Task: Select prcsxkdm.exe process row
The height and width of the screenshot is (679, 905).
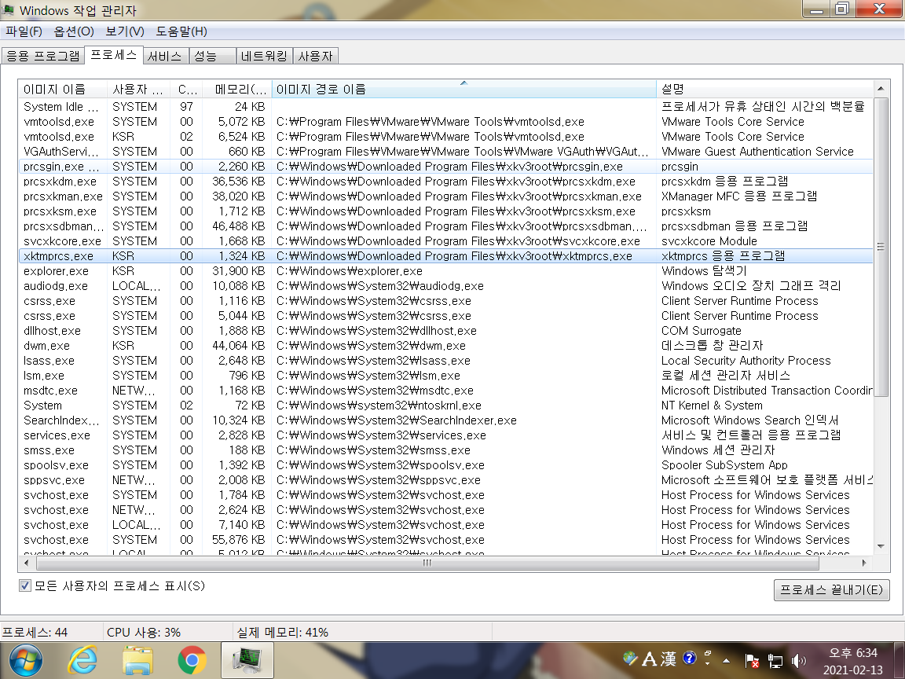Action: pos(445,182)
